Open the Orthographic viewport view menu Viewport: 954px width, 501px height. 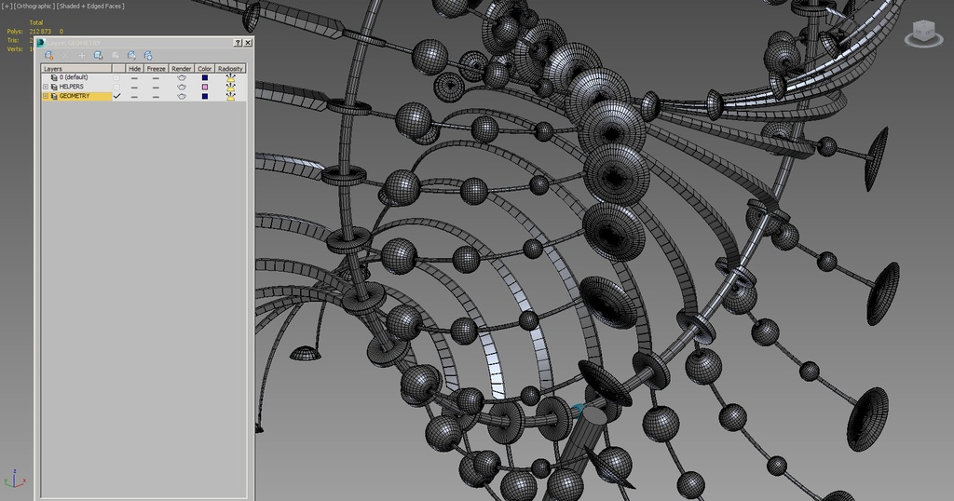tap(34, 7)
